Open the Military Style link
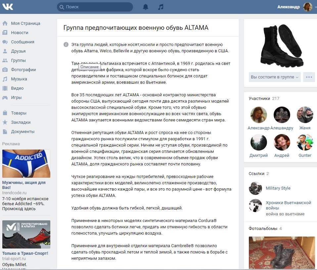The width and height of the screenshot is (317, 270). pos(278,188)
